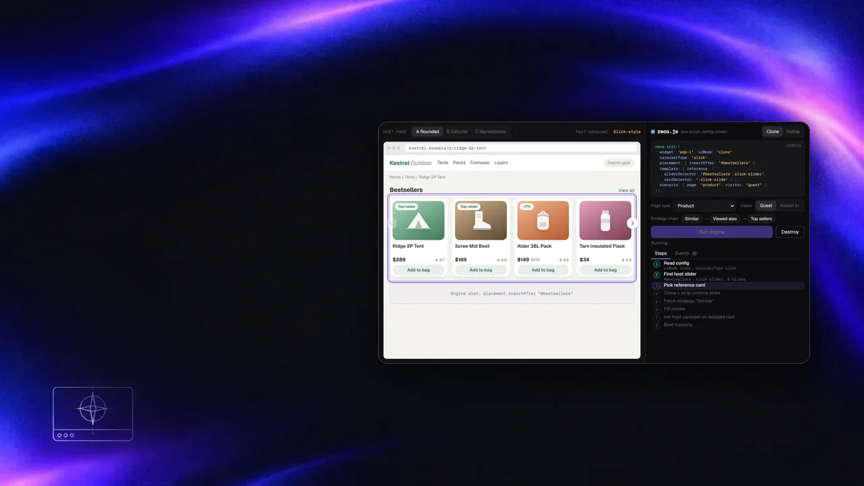Switch UI mode to Native
This screenshot has height=486, width=864.
[792, 132]
